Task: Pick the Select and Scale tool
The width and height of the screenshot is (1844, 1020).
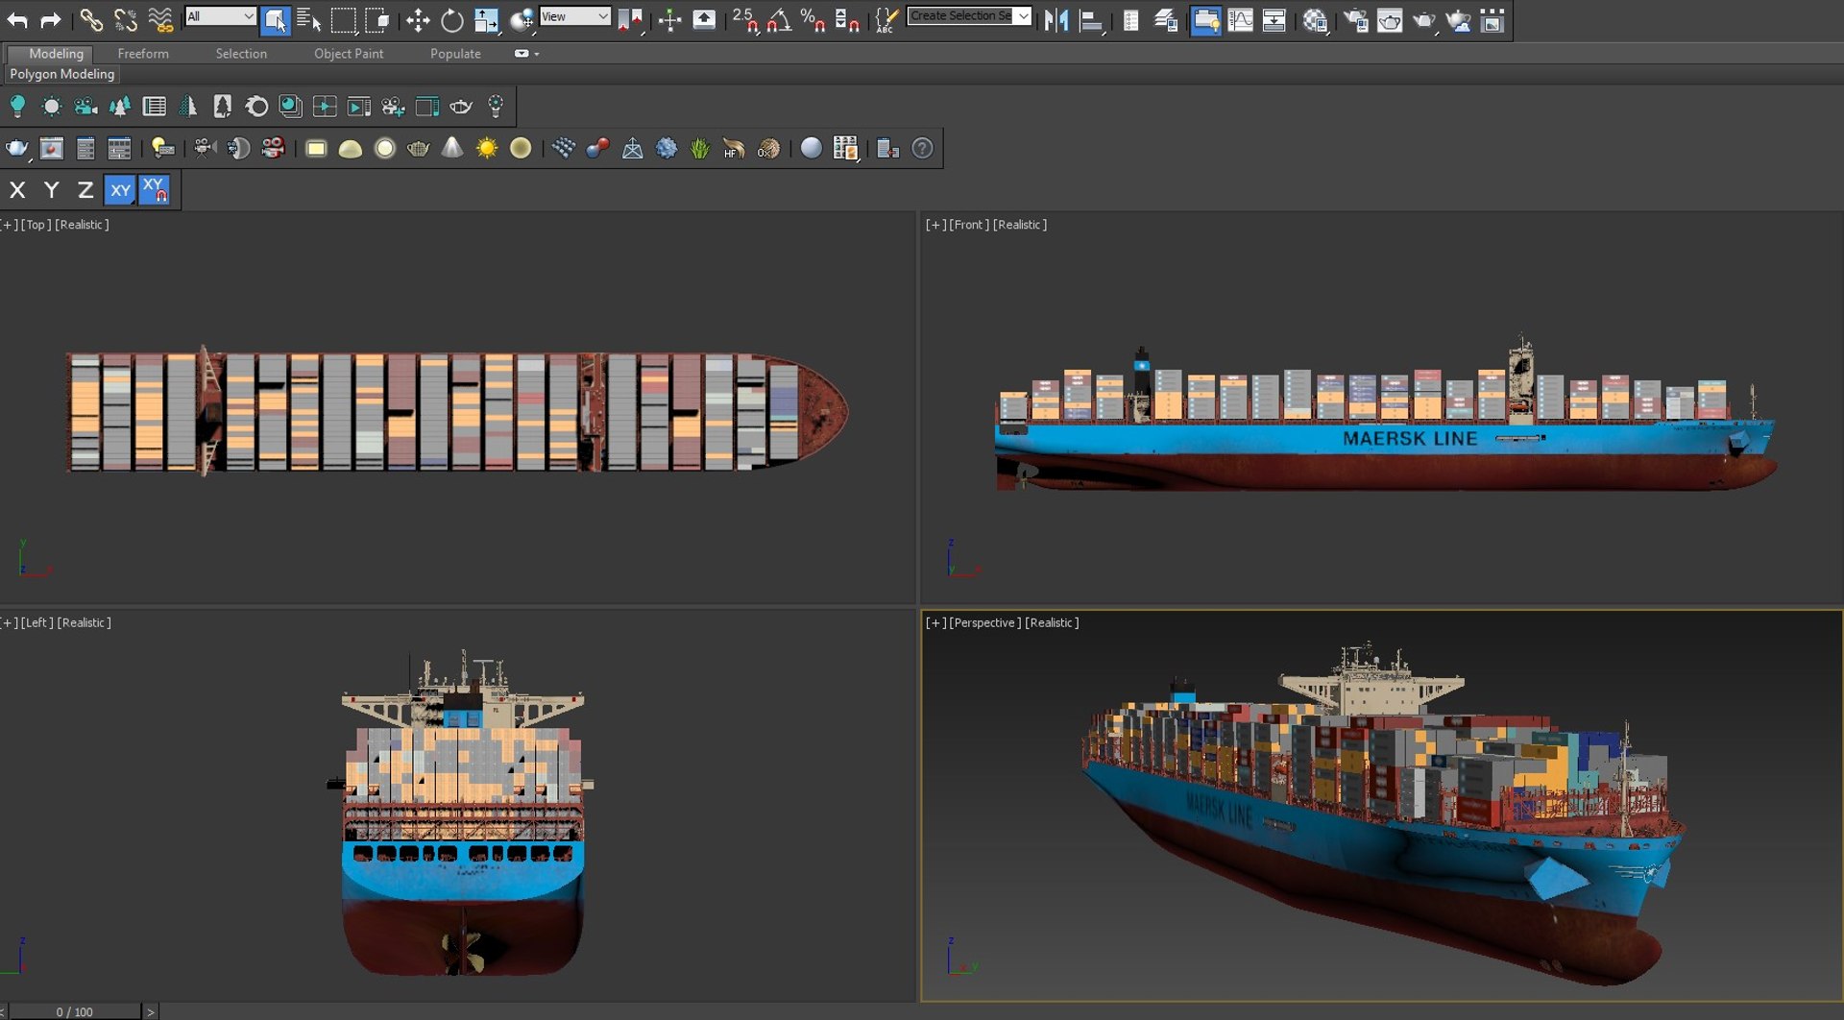Action: pyautogui.click(x=487, y=20)
